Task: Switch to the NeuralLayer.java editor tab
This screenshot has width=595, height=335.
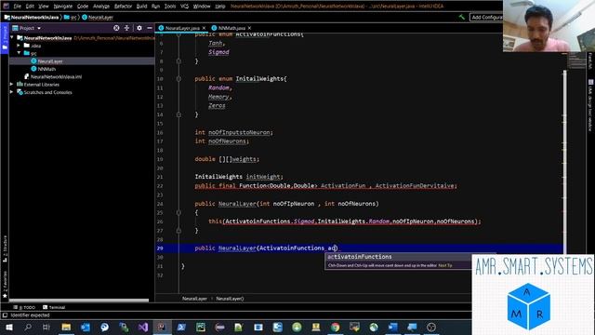Action: [x=182, y=28]
